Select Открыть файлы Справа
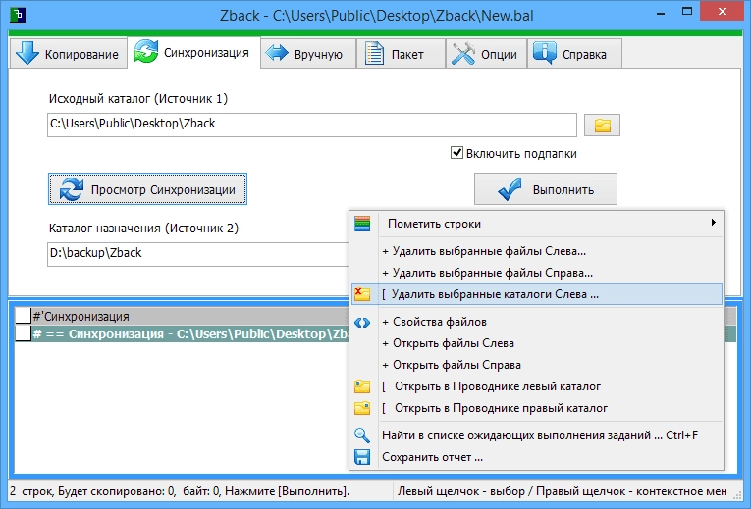The image size is (751, 509). pyautogui.click(x=536, y=365)
